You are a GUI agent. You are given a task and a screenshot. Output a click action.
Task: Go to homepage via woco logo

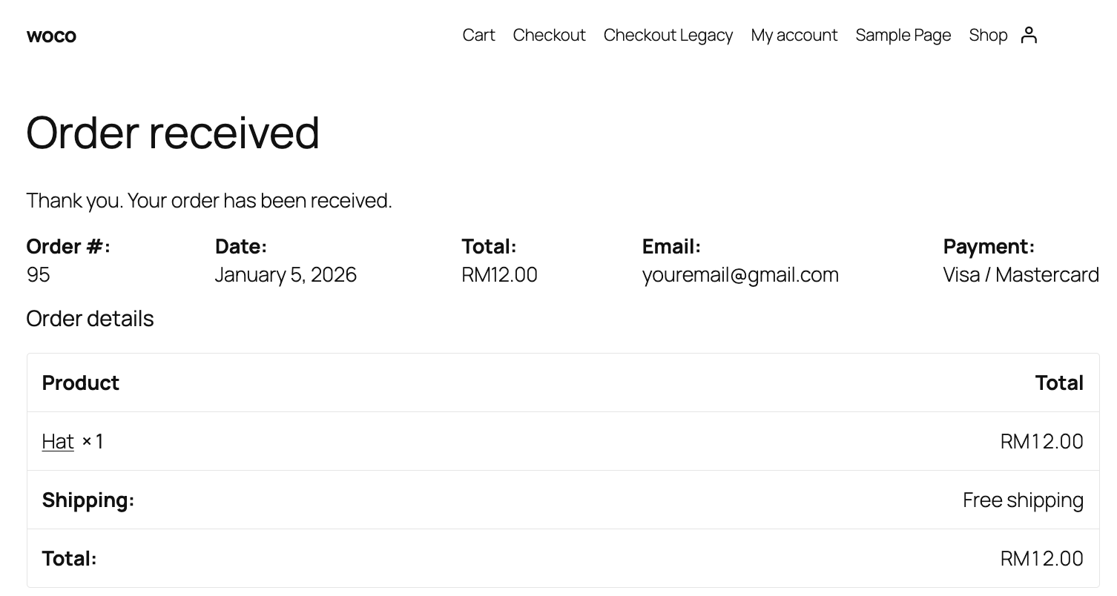pyautogui.click(x=51, y=36)
